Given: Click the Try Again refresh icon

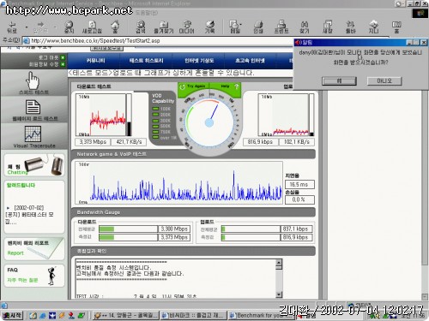Looking at the screenshot, I should [182, 86].
